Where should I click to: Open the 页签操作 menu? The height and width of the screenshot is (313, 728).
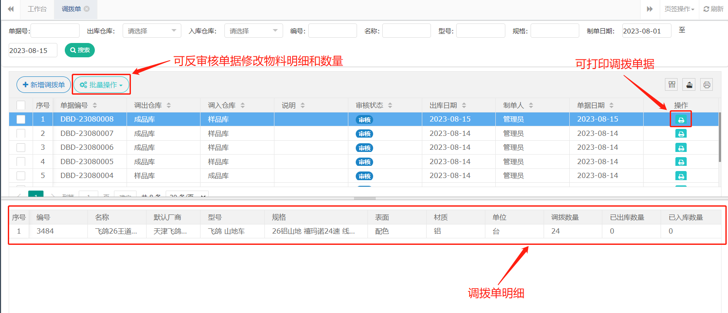679,9
